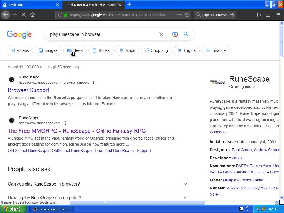The height and width of the screenshot is (213, 284).
Task: Select the Maps filter chip
Action: point(127,50)
